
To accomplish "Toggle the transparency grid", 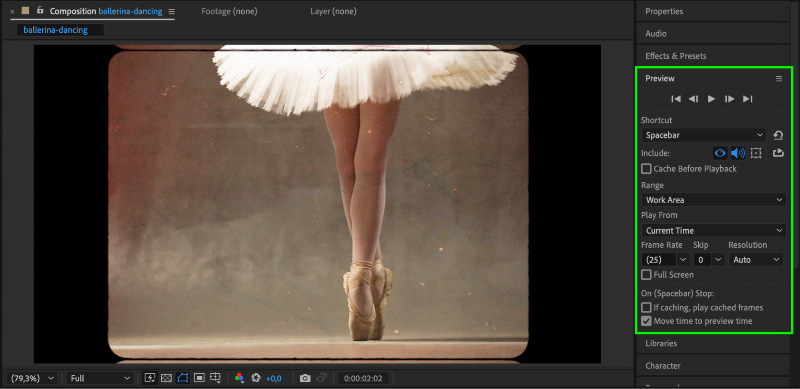I will pyautogui.click(x=166, y=378).
